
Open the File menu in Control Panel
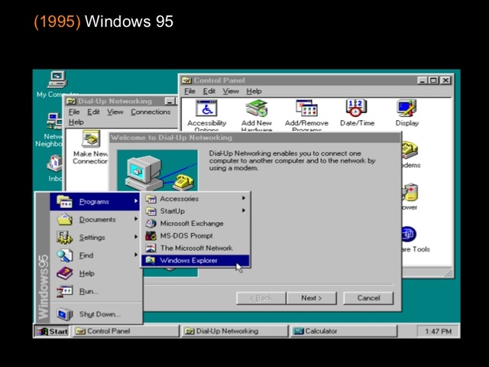(x=189, y=91)
